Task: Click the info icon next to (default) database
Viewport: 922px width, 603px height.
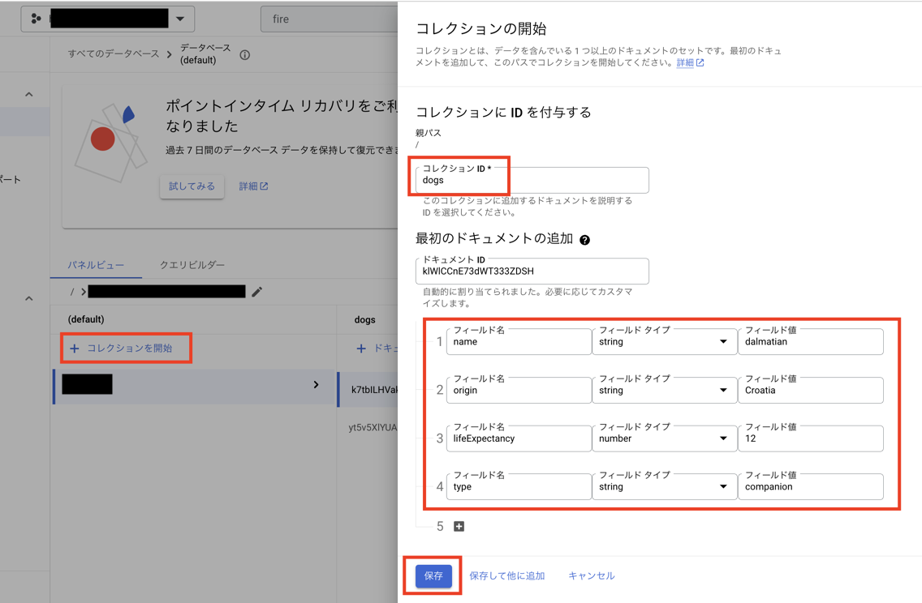Action: tap(245, 56)
